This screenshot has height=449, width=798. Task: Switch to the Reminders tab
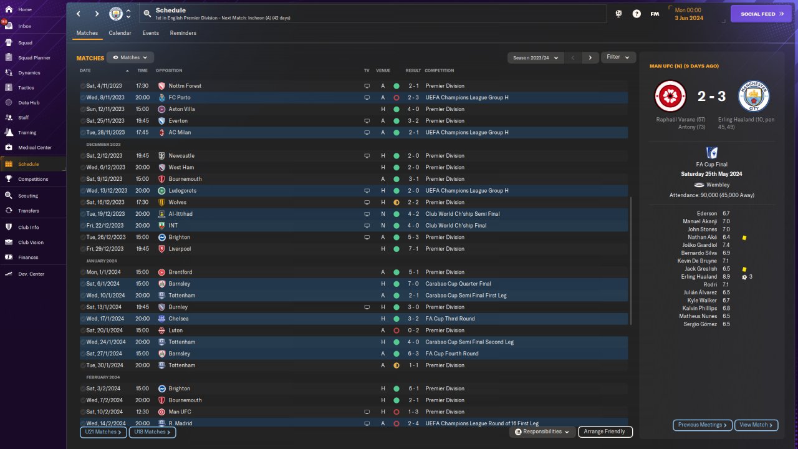click(x=183, y=33)
